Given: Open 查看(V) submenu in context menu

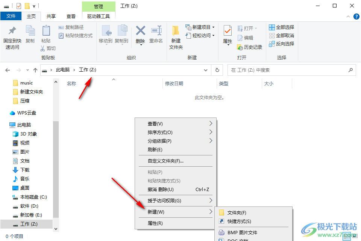Looking at the screenshot, I should click(x=176, y=124).
